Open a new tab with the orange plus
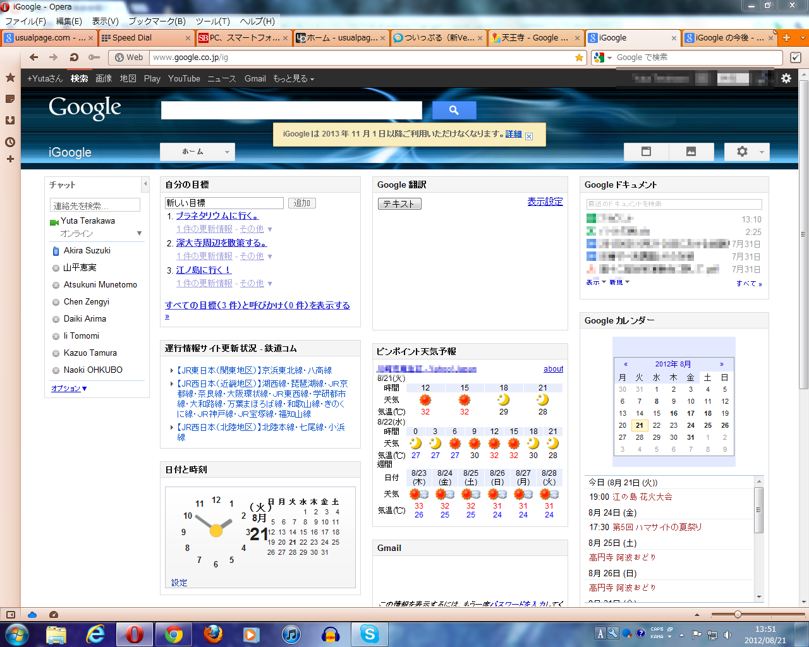 coord(786,38)
